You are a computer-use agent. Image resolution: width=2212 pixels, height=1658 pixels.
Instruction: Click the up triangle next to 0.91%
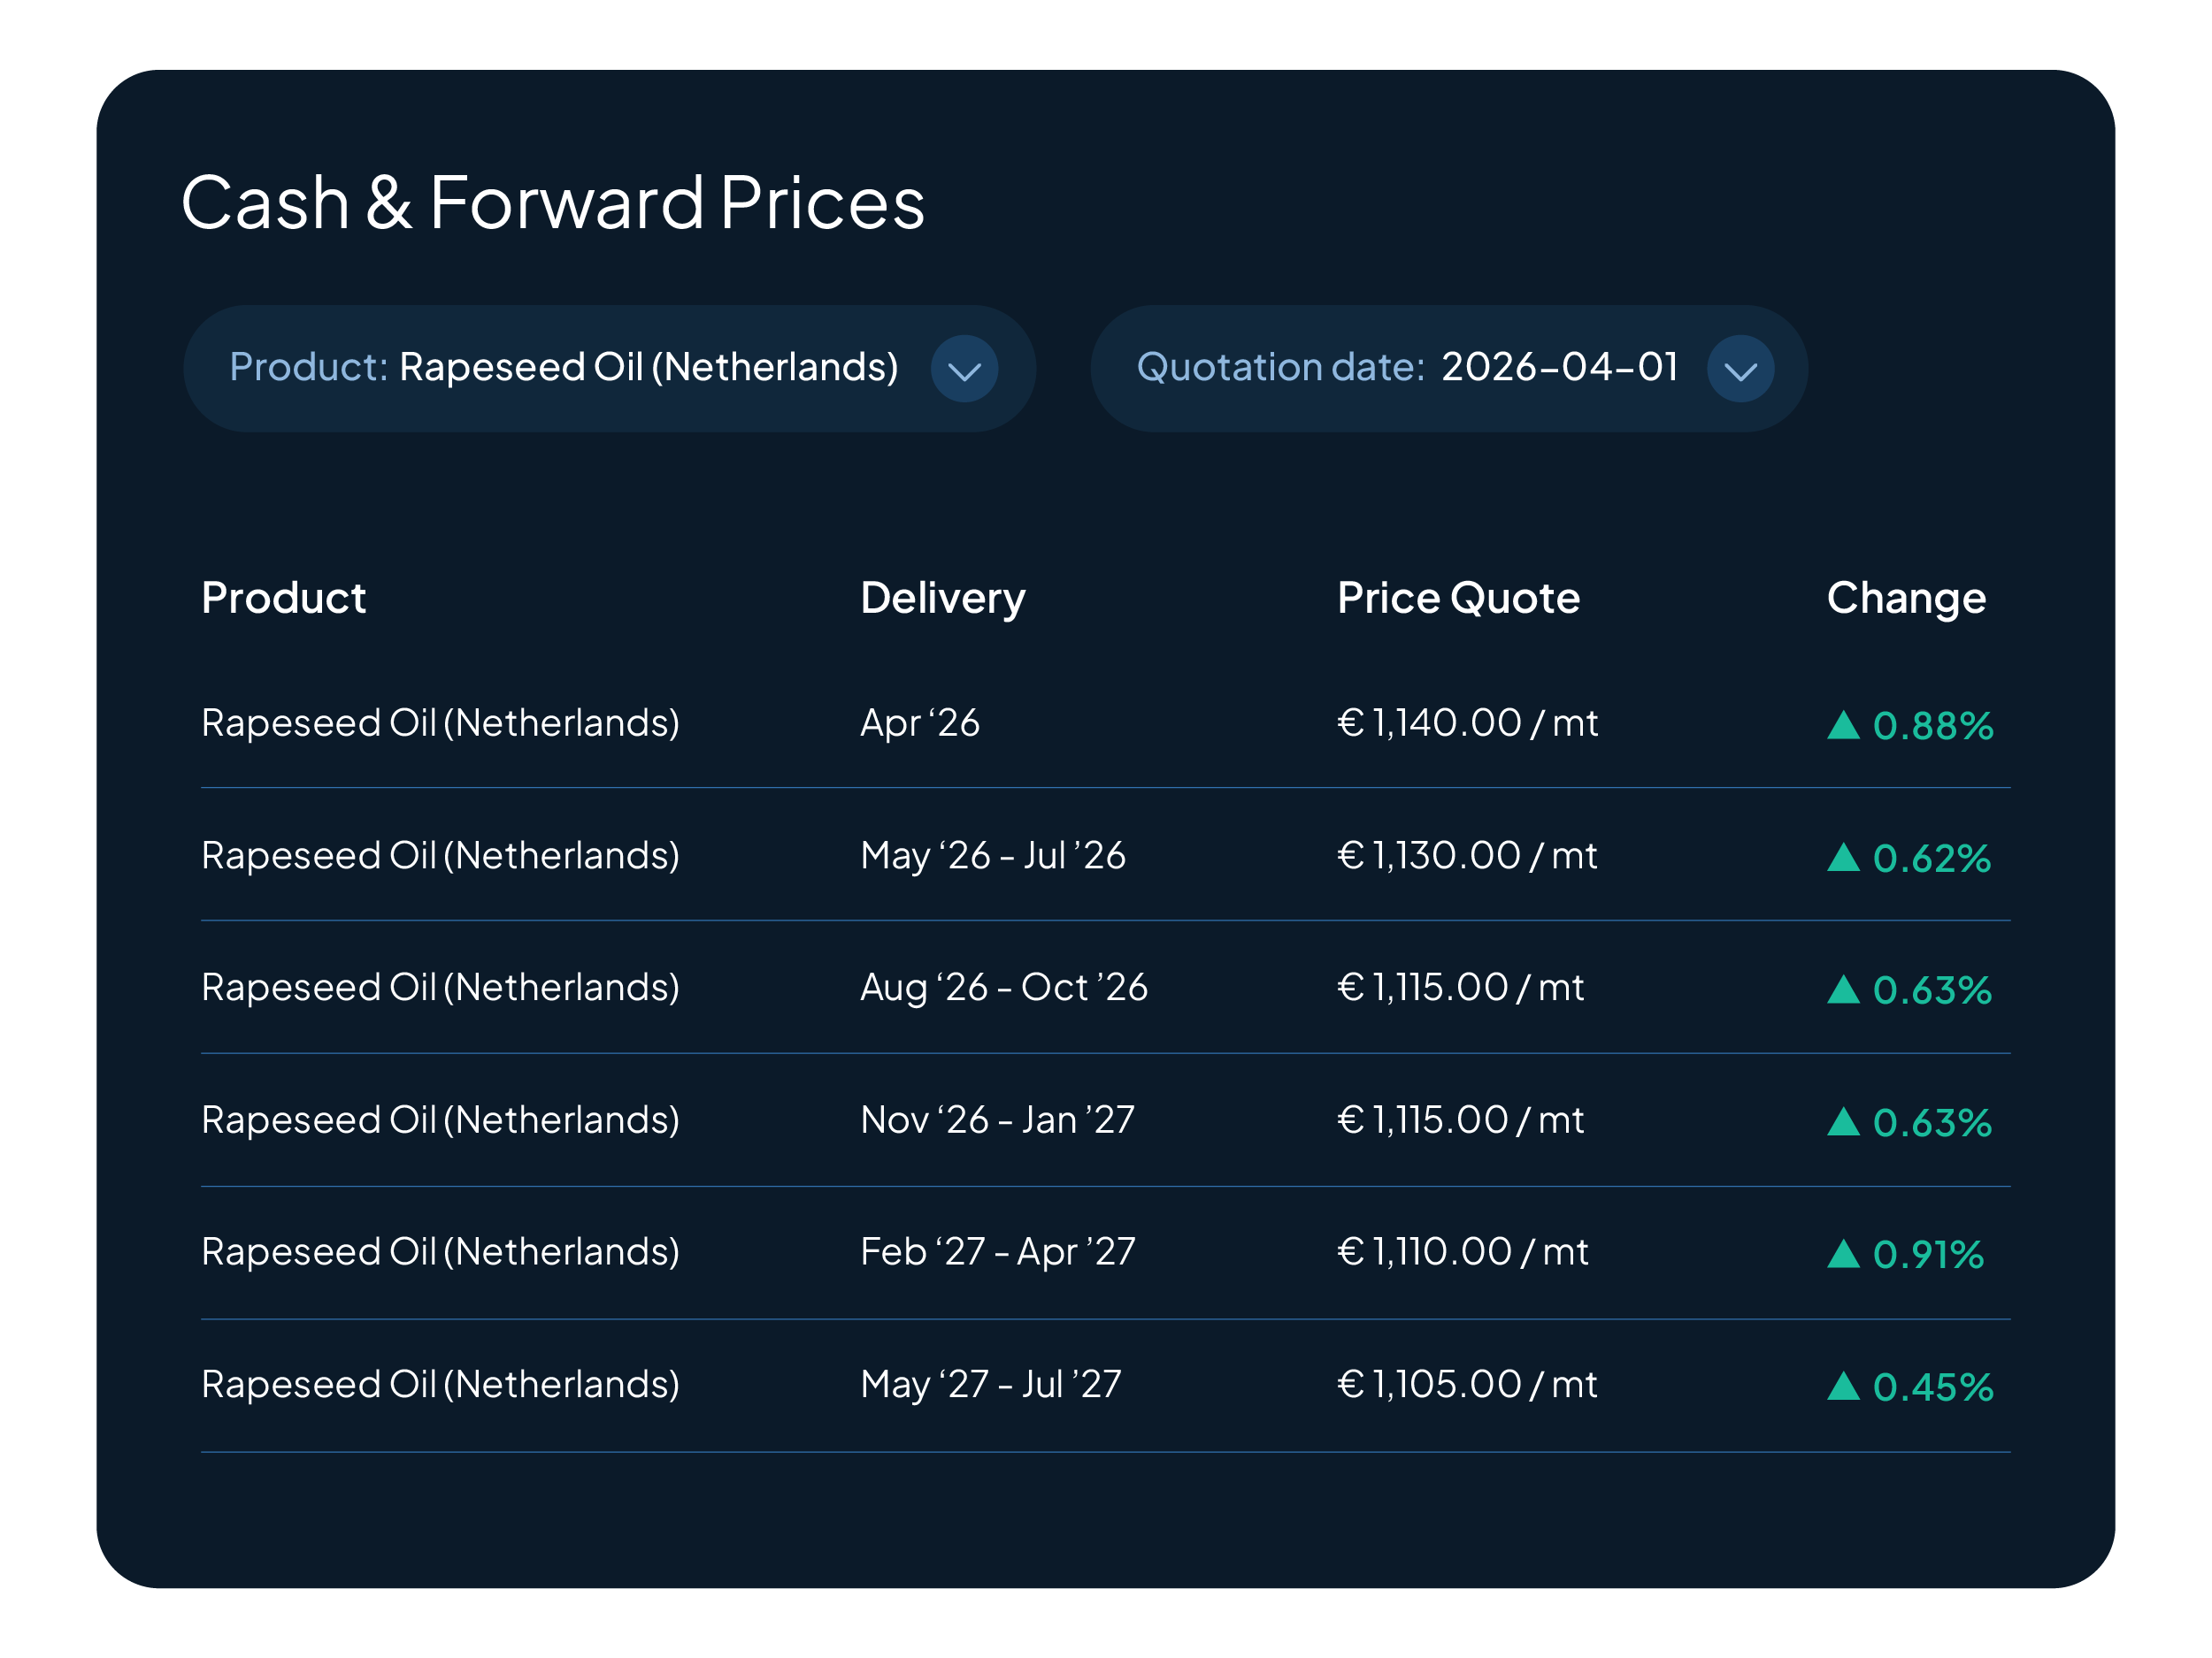tap(1843, 1254)
